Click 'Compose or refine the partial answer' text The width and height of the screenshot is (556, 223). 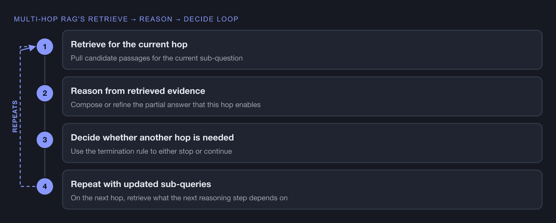click(x=166, y=105)
